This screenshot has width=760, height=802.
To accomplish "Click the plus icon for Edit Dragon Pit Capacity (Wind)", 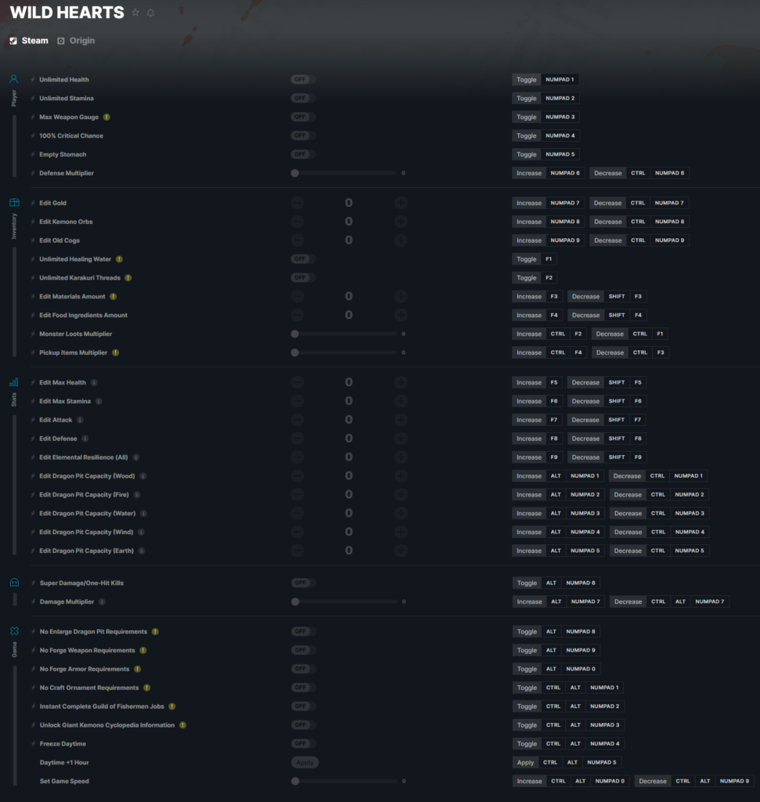I will (401, 532).
